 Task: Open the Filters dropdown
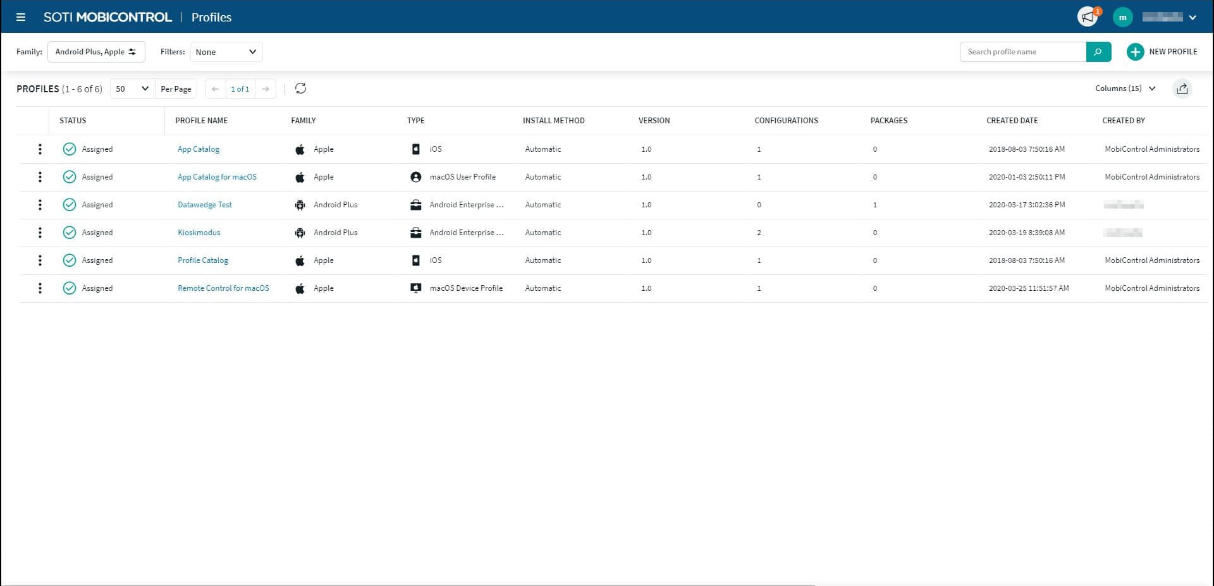click(226, 52)
